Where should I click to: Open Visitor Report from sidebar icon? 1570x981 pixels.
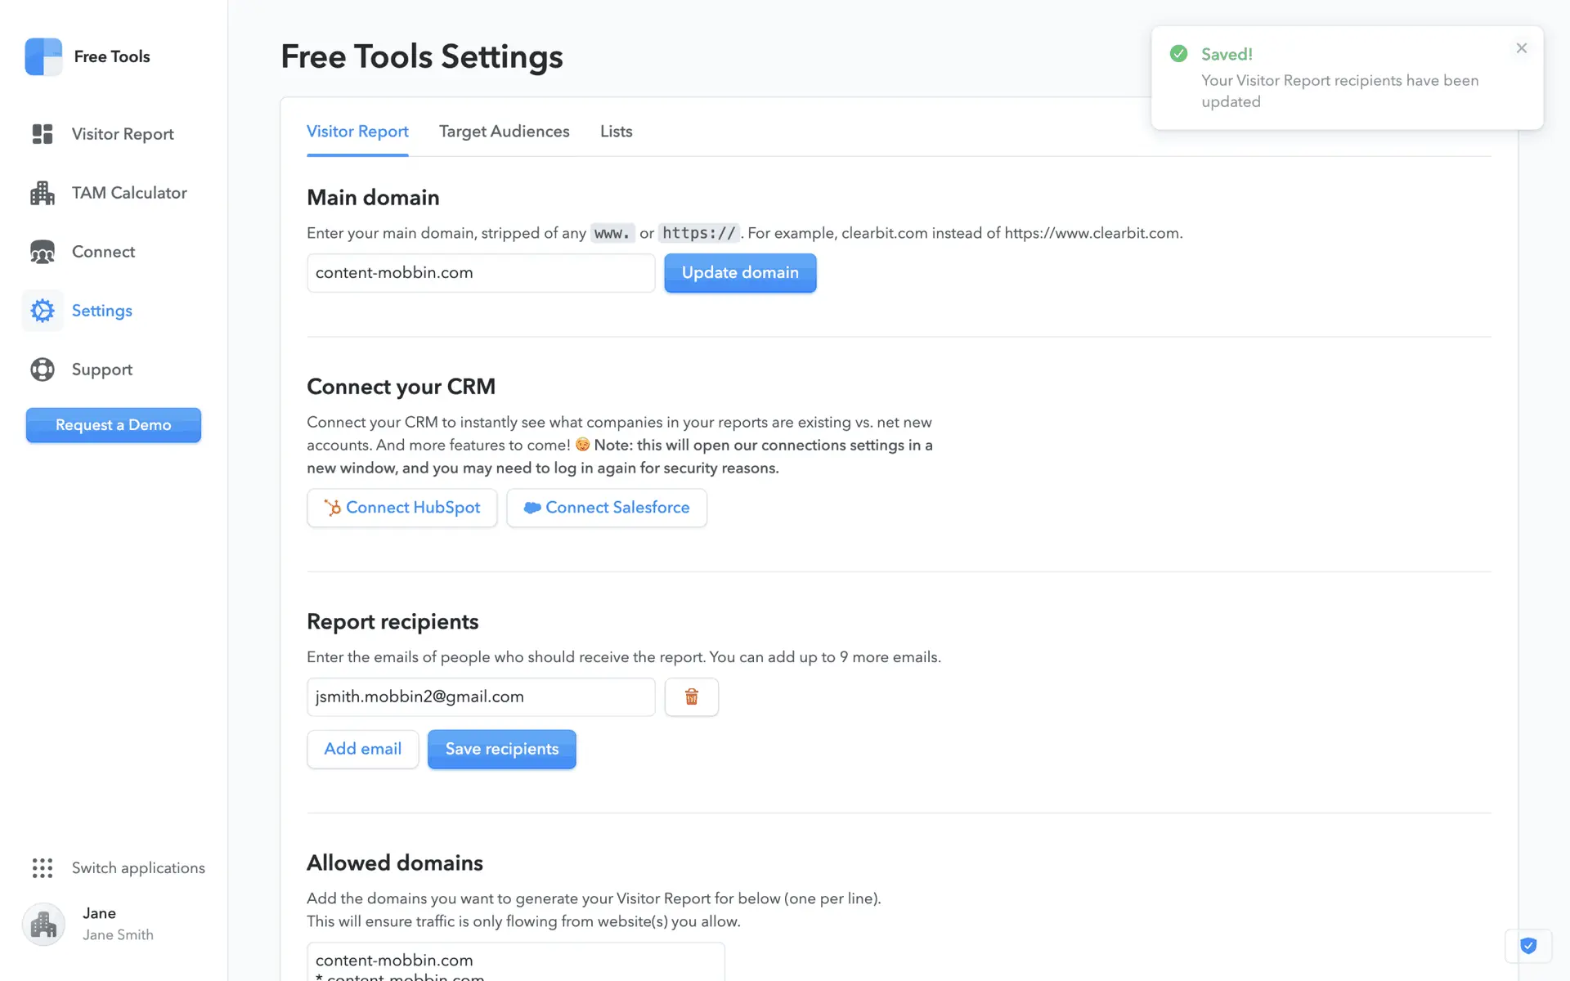tap(43, 134)
